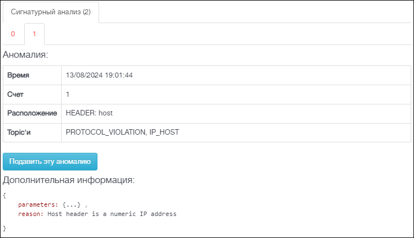Viewport: 414px width, 238px height.
Task: Click the closing brace of JSON block
Action: [4, 228]
